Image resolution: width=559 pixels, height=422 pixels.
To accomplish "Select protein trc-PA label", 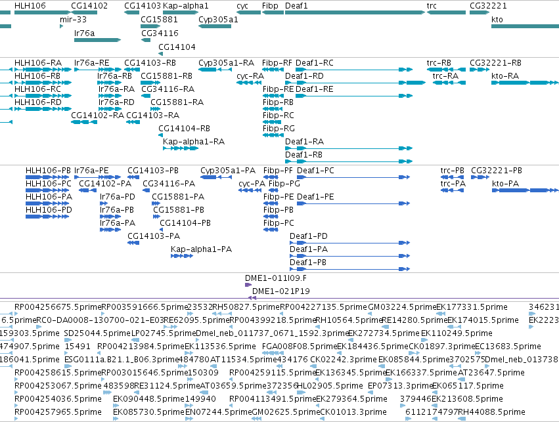I will coord(453,184).
